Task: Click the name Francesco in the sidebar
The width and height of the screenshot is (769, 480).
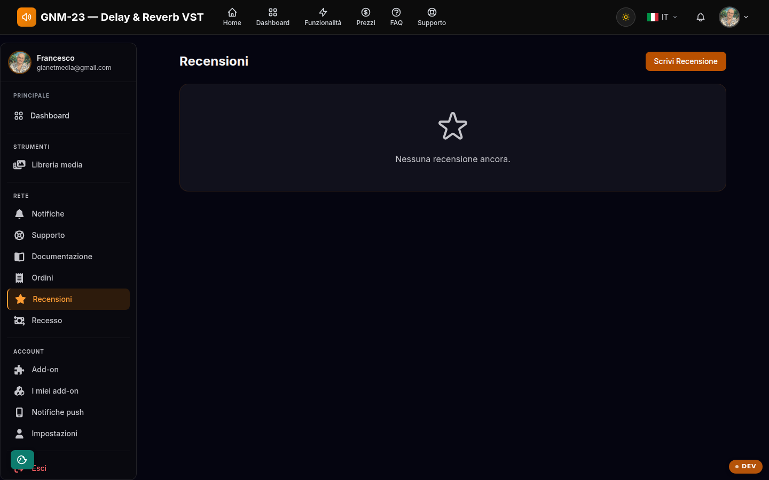Action: tap(56, 58)
